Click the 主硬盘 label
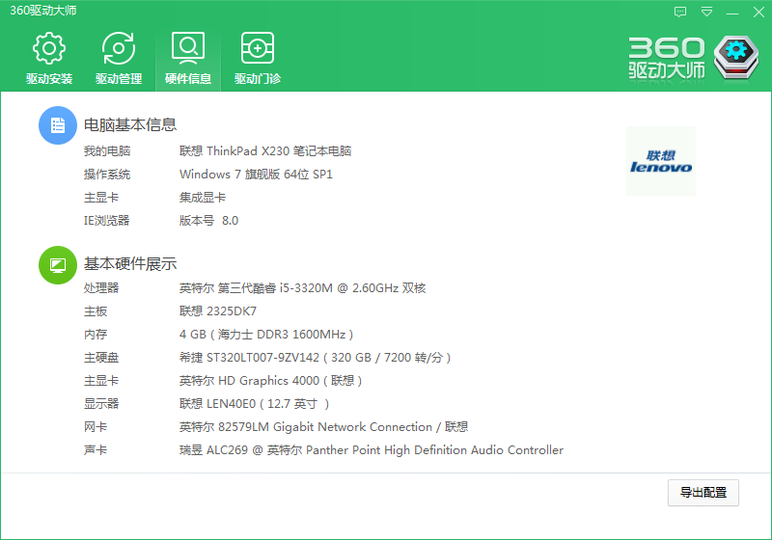Image resolution: width=772 pixels, height=540 pixels. [101, 358]
